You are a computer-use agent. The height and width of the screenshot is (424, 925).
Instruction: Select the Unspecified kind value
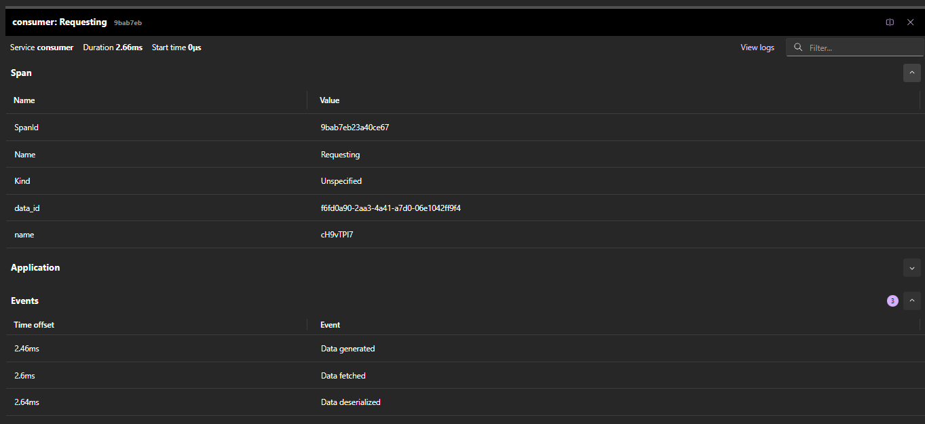341,181
